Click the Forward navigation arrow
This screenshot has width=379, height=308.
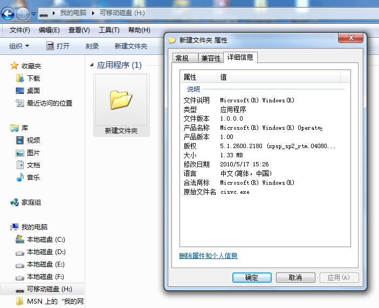tap(23, 13)
